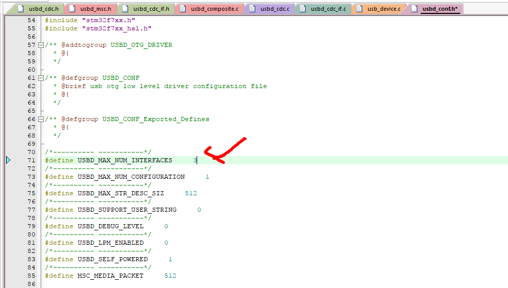The height and width of the screenshot is (288, 508).
Task: Click the value 1 of USBD_MAX_NUM_CONFIGURATION
Action: pyautogui.click(x=207, y=177)
